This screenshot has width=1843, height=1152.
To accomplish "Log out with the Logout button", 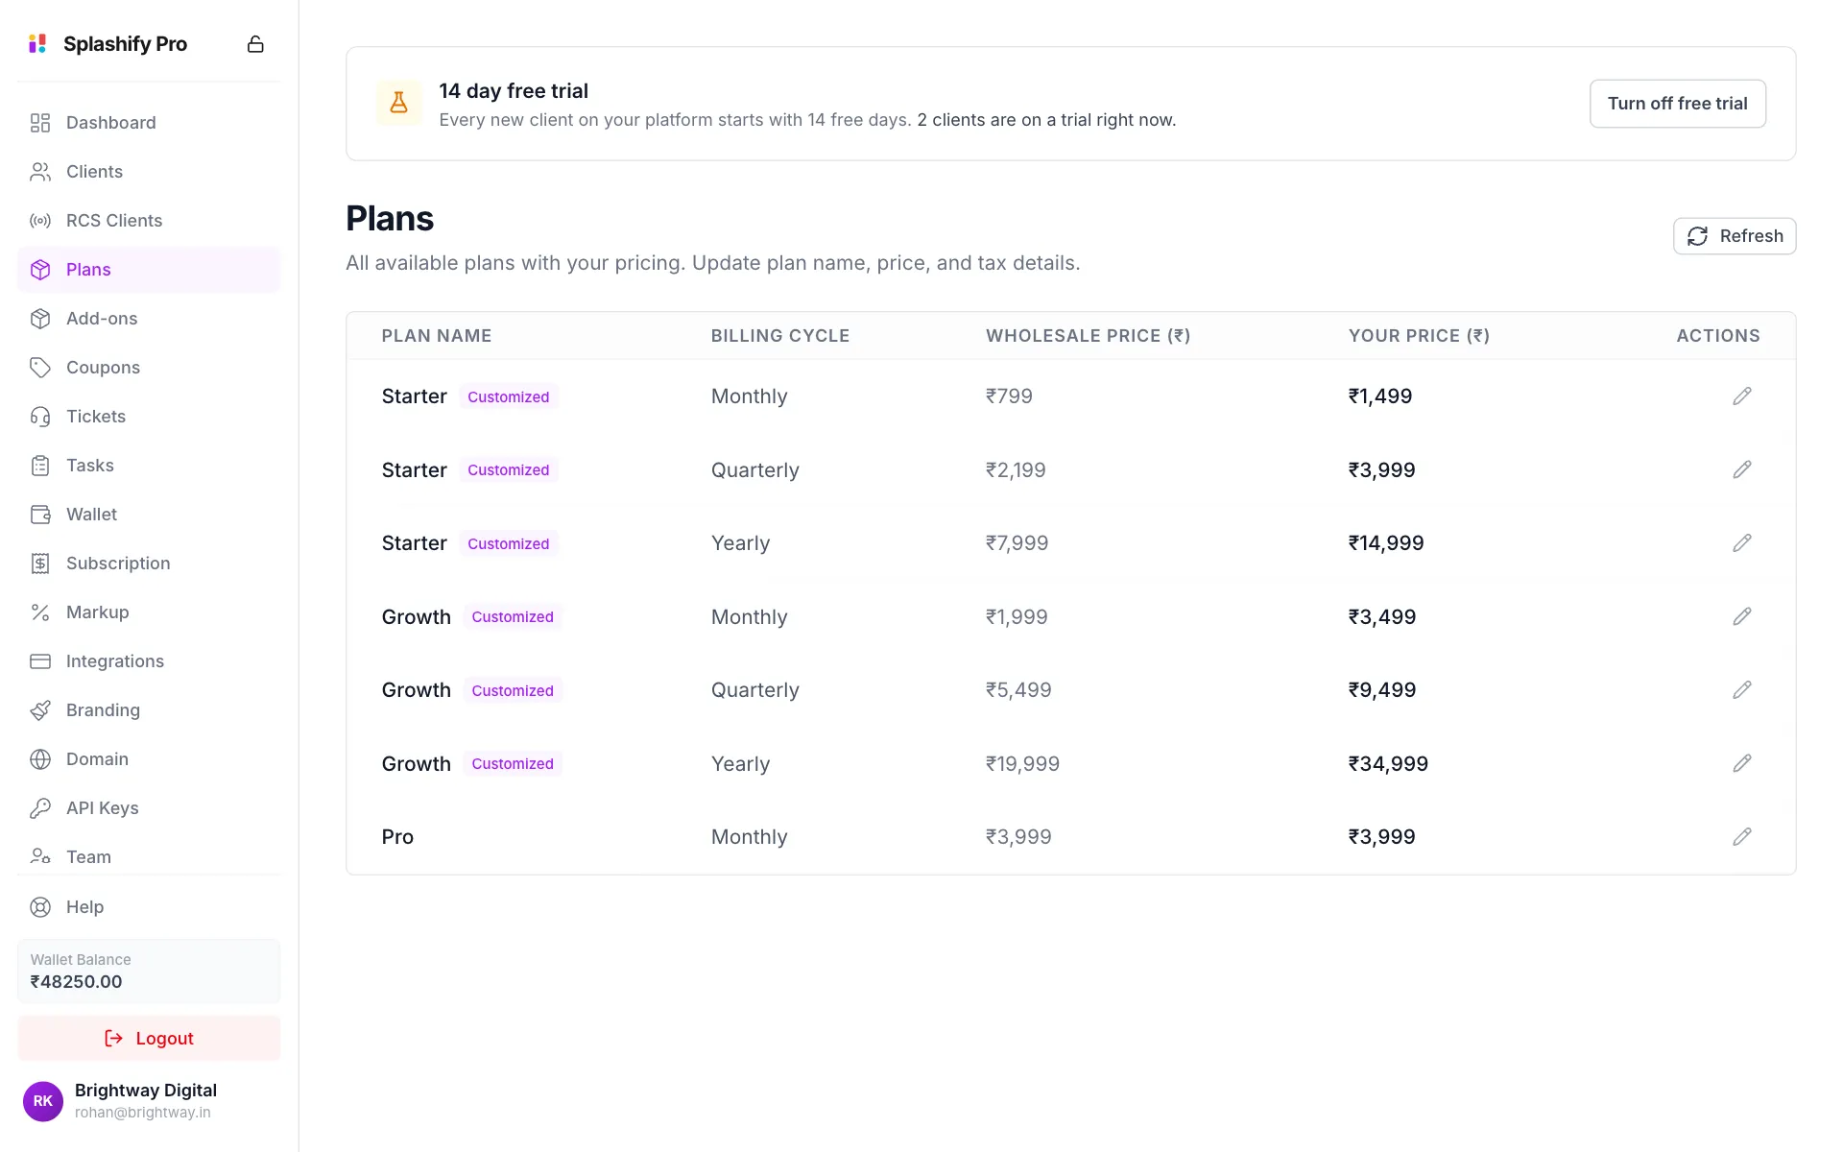I will [149, 1039].
